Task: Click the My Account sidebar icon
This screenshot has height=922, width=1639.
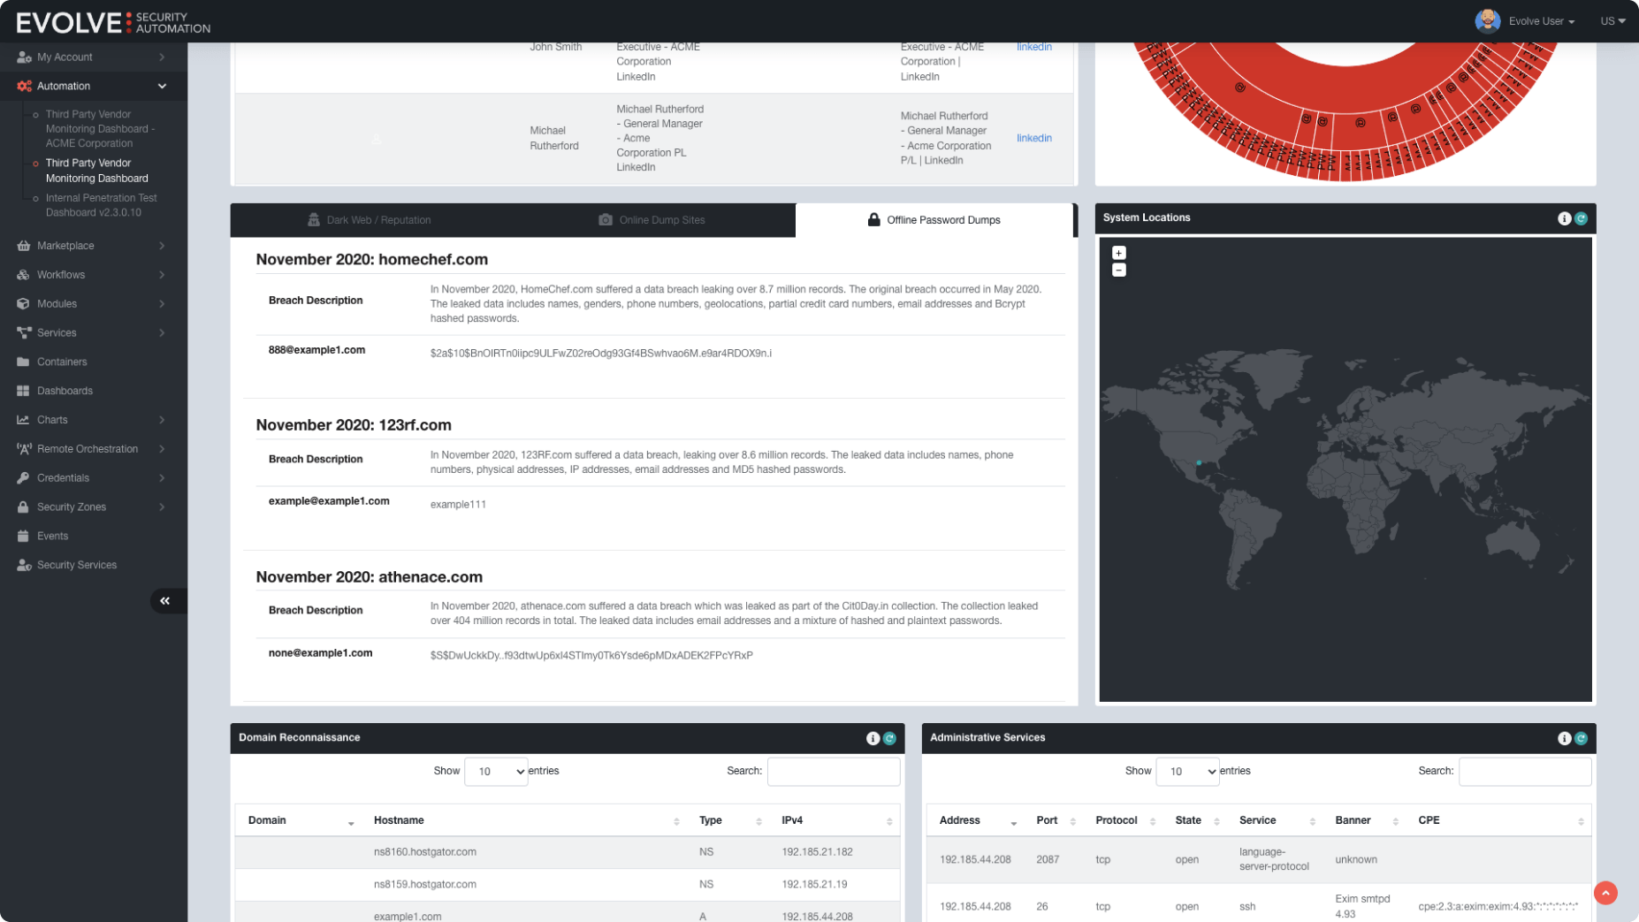Action: click(24, 57)
